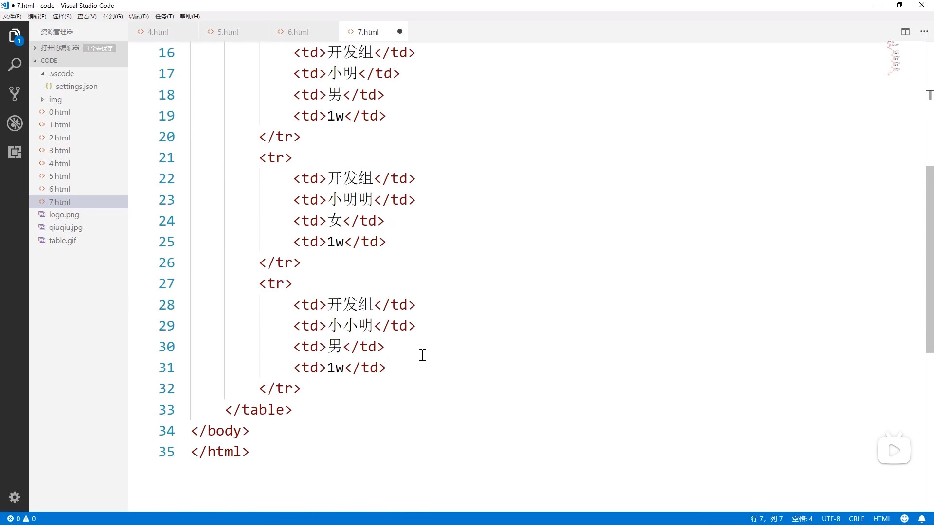Image resolution: width=934 pixels, height=525 pixels.
Task: Click the unsaved dot on 7.html tab
Action: (x=400, y=32)
